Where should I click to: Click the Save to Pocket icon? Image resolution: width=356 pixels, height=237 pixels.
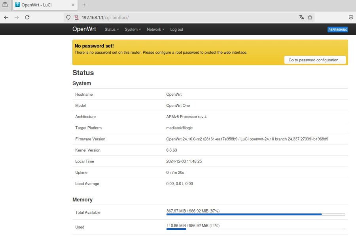coord(351,17)
